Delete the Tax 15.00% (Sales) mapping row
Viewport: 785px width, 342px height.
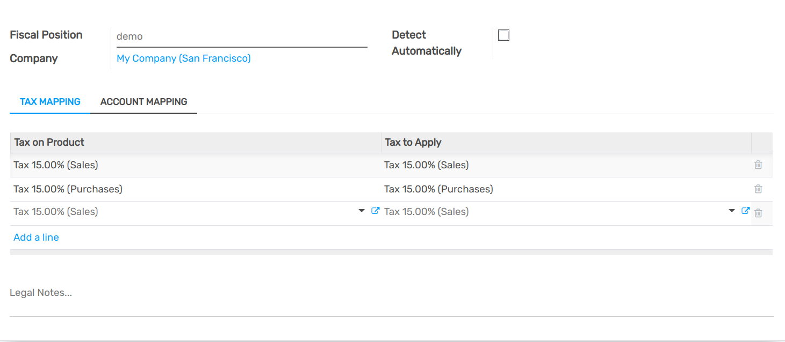(758, 165)
